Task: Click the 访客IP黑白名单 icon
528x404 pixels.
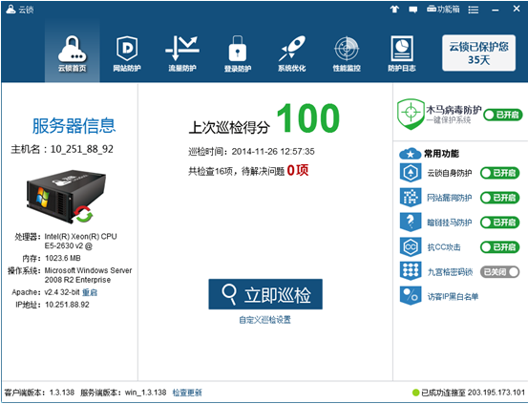Action: pyautogui.click(x=411, y=296)
